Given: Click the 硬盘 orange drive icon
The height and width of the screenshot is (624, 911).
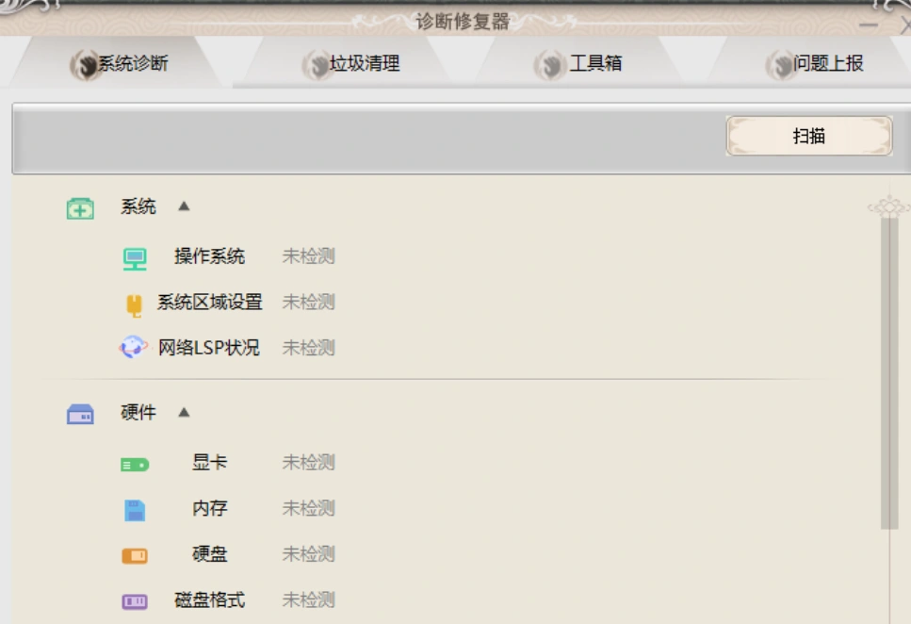Looking at the screenshot, I should pos(135,555).
